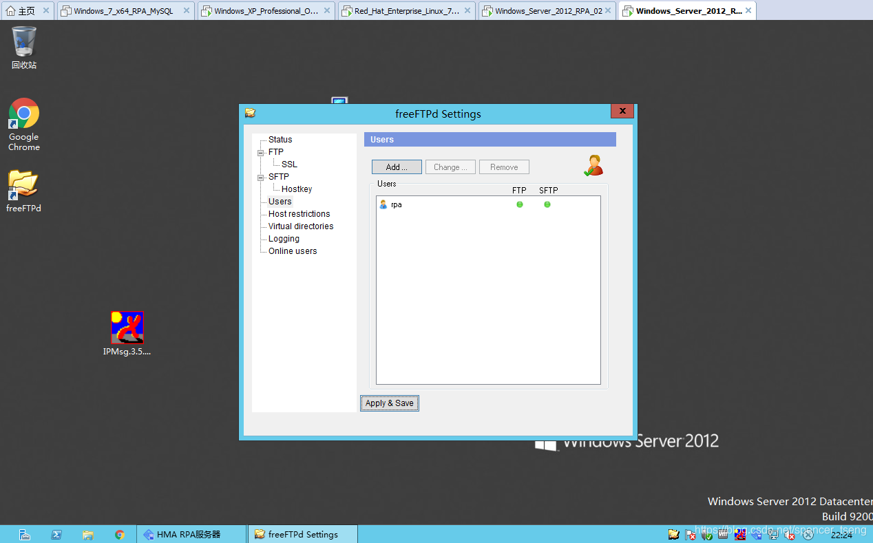The height and width of the screenshot is (543, 873).
Task: Open Server Manager from the taskbar
Action: tap(24, 535)
